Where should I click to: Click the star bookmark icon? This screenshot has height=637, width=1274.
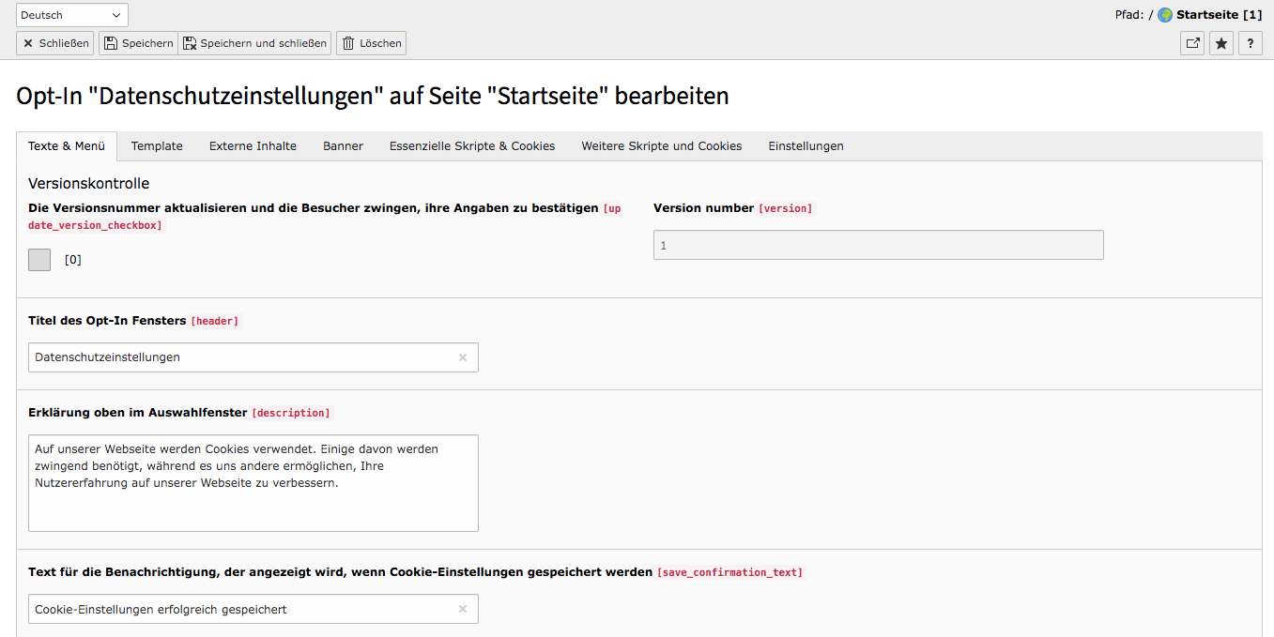click(1221, 43)
